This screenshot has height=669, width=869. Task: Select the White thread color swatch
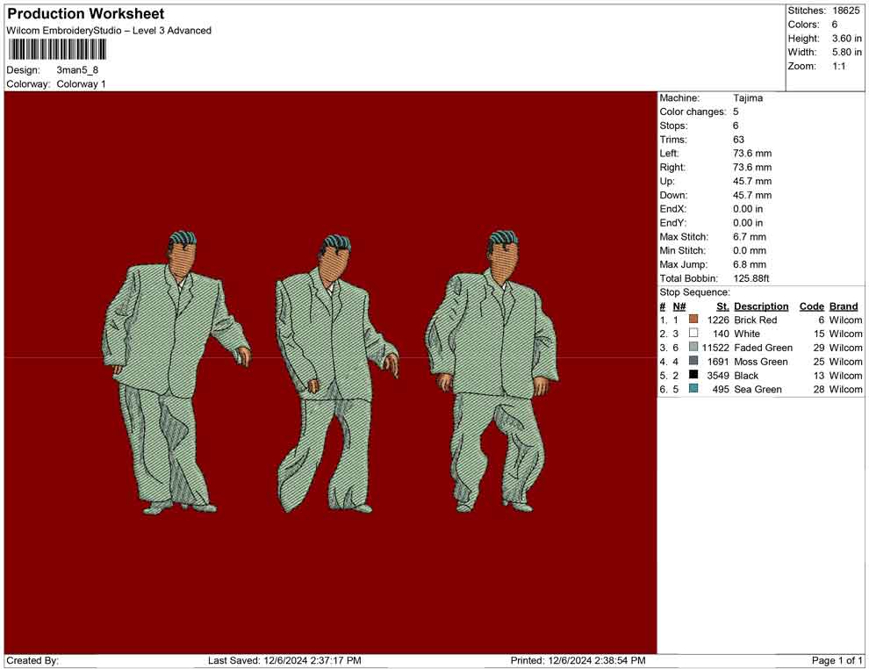(693, 334)
